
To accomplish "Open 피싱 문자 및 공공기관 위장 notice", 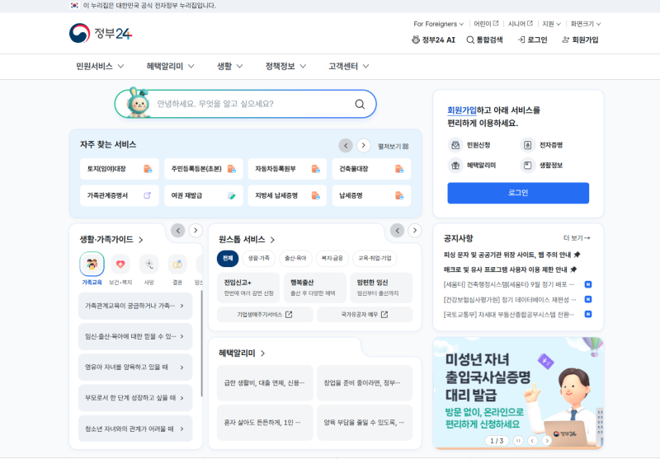I will 511,255.
